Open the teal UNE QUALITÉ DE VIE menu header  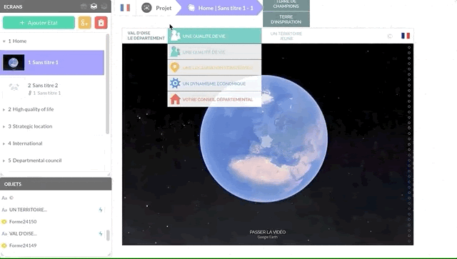click(x=214, y=36)
